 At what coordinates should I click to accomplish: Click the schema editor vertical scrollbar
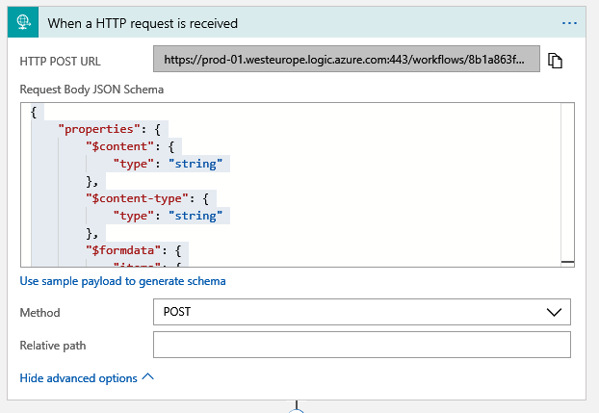pos(567,185)
